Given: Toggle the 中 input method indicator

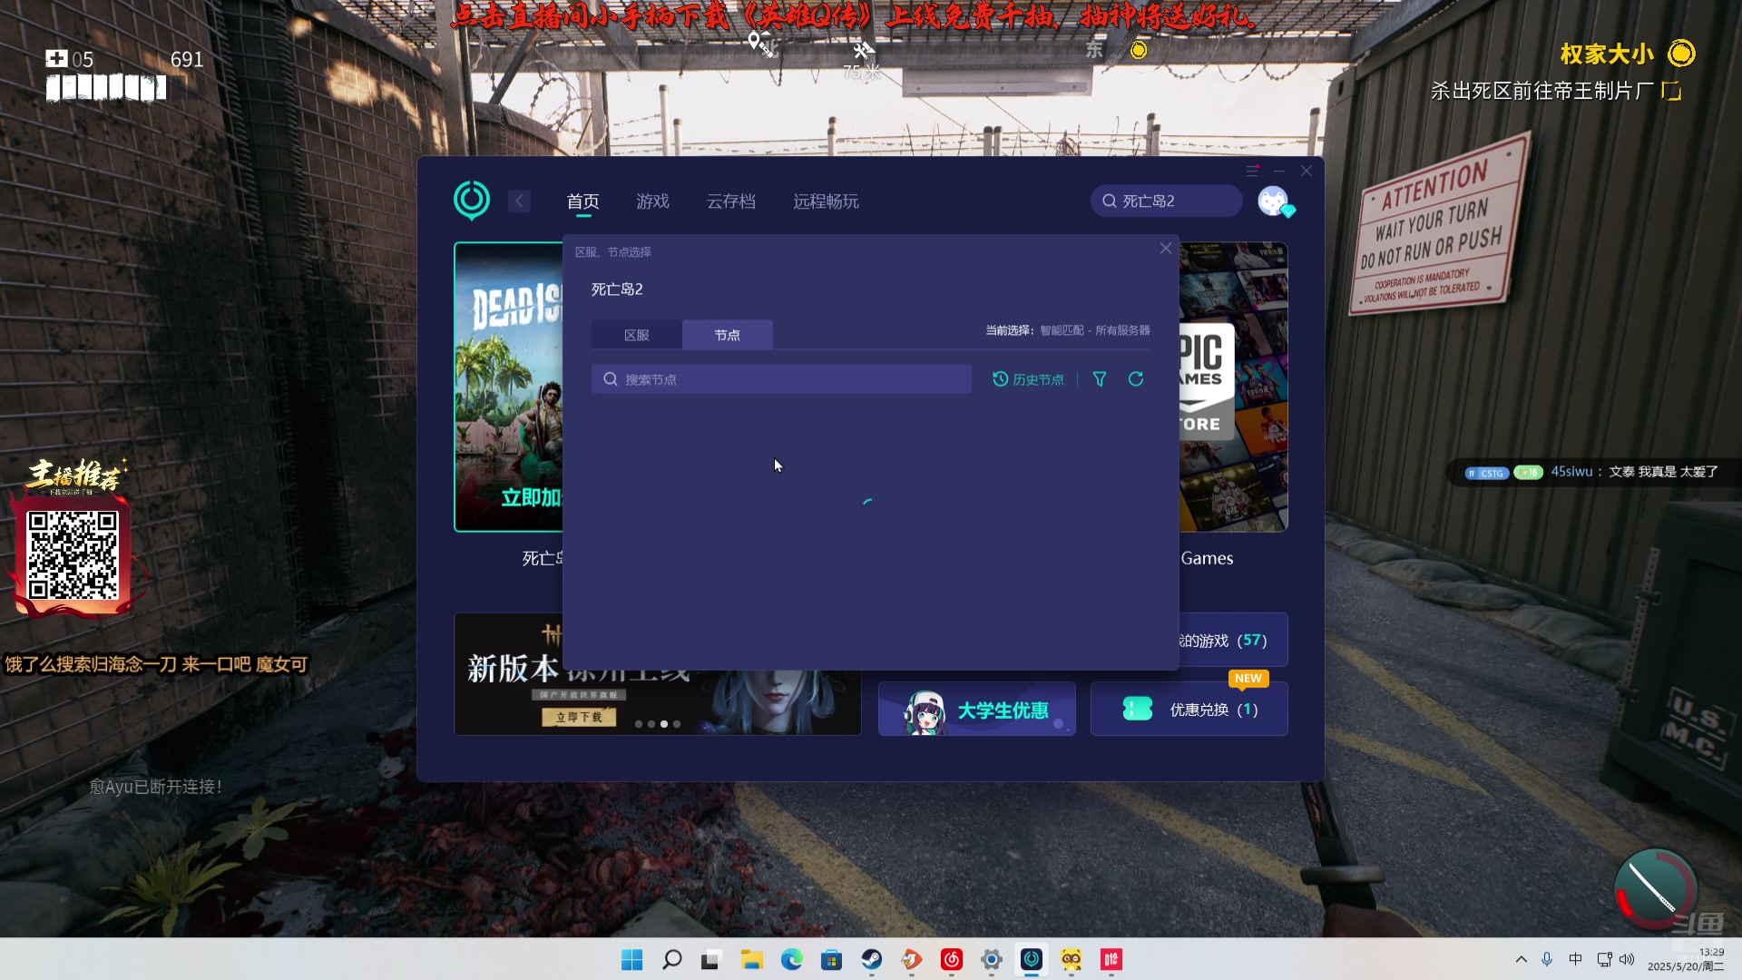Looking at the screenshot, I should [x=1576, y=960].
